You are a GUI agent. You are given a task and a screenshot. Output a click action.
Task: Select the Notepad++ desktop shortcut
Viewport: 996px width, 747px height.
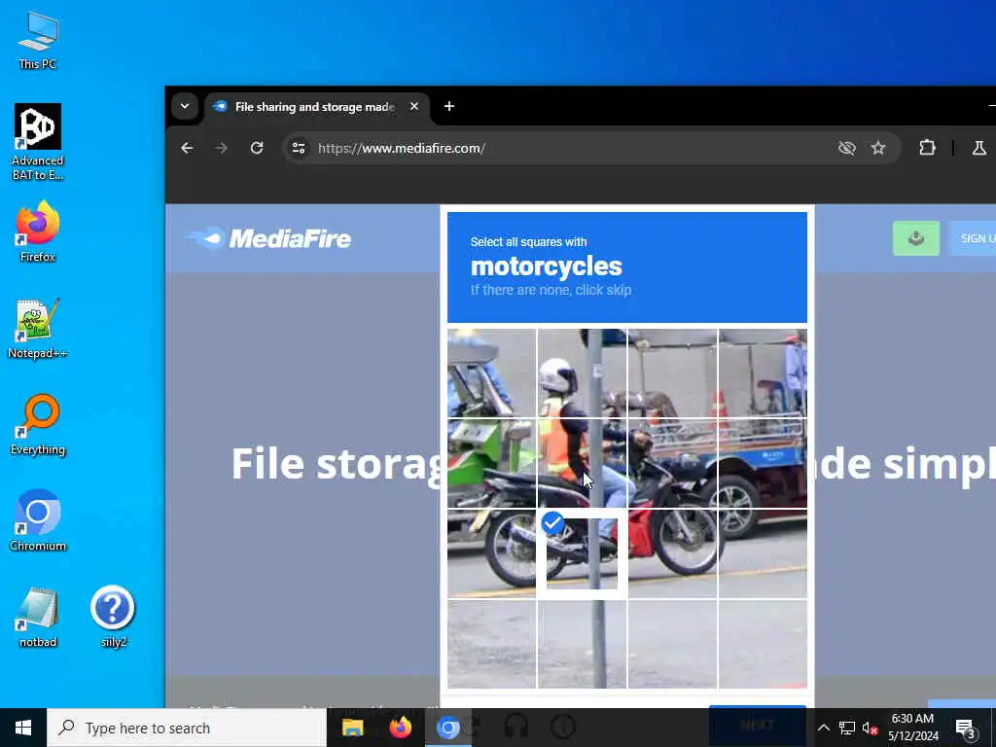(38, 329)
